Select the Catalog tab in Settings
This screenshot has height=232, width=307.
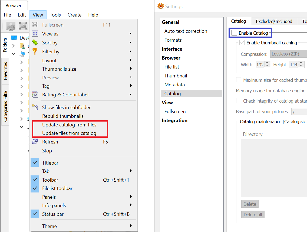(239, 21)
